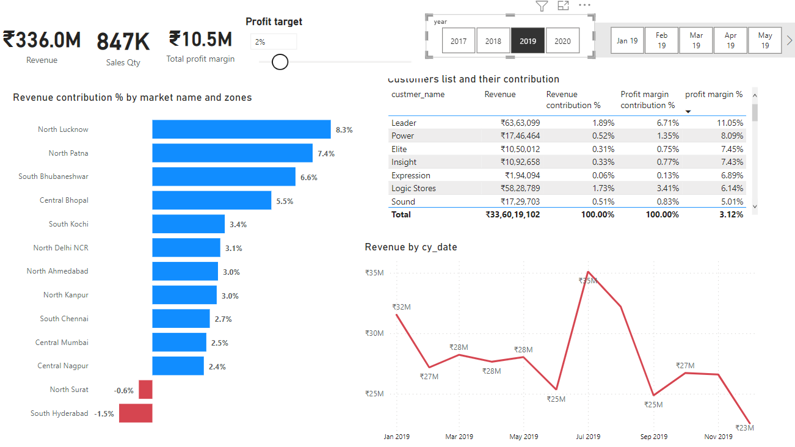This screenshot has height=447, width=795.
Task: Click the Leader customer row name
Action: 404,123
